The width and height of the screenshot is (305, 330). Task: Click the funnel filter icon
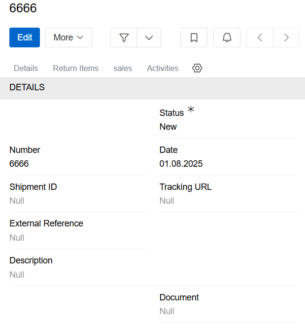point(124,37)
